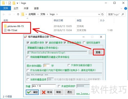Click the 120 seconds idle field
Viewport: 128px width, 99px height.
pyautogui.click(x=50, y=79)
